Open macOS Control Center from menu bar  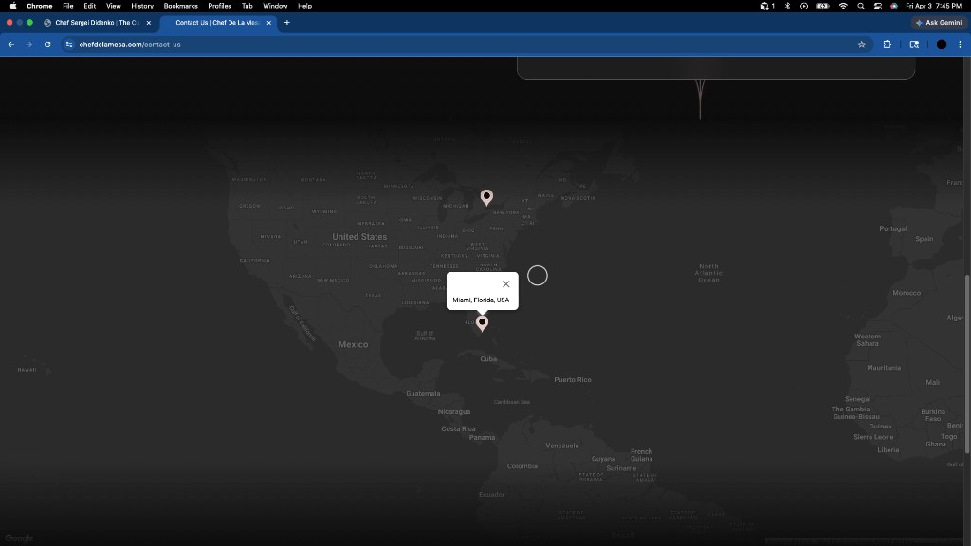point(878,6)
